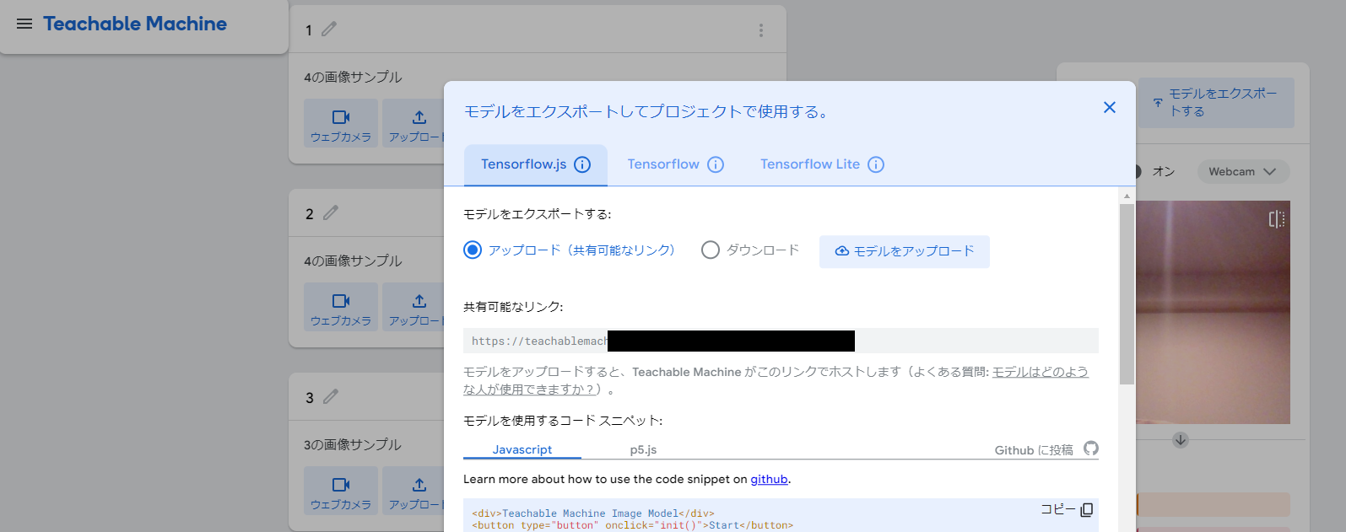1346x532 pixels.
Task: Edit class 3 name with pencil icon
Action: 331,397
